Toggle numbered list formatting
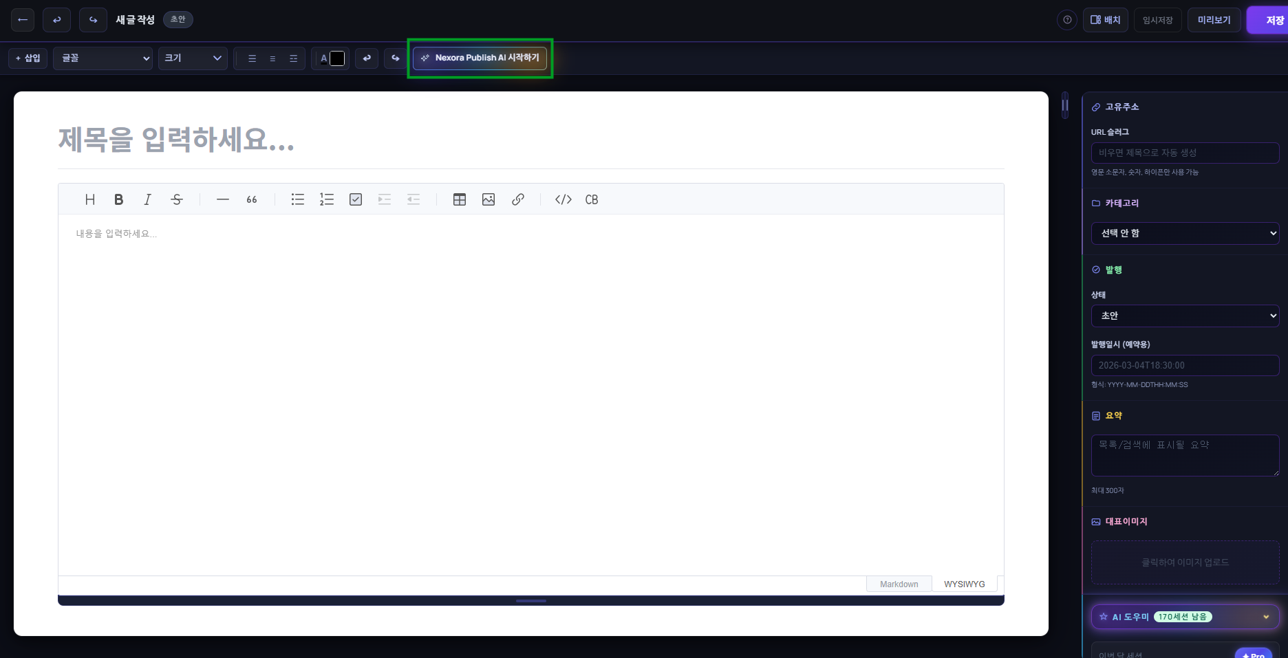 click(326, 199)
